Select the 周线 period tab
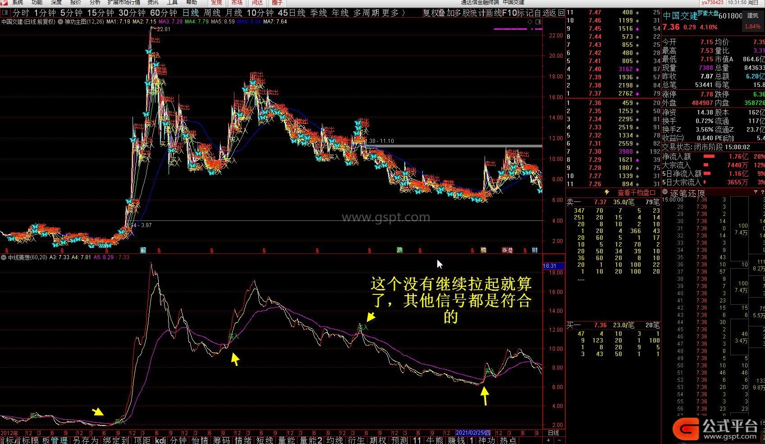 [212, 13]
